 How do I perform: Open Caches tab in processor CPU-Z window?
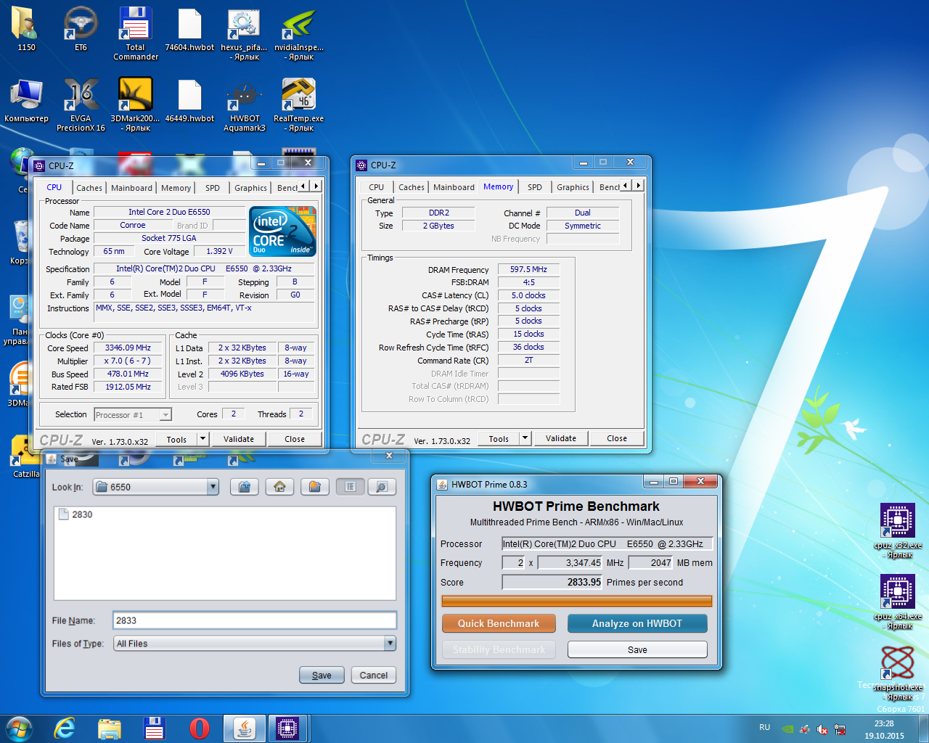click(89, 188)
